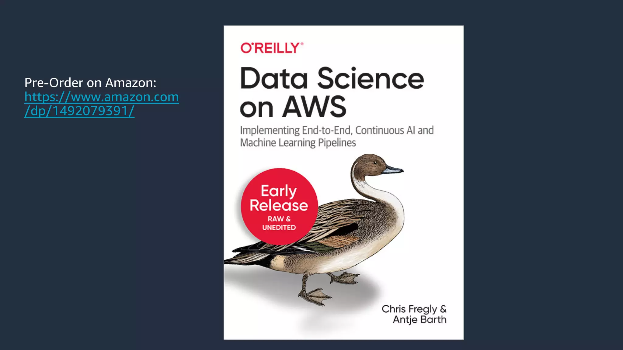Click the "Data Science" title line
This screenshot has width=623, height=350.
[332, 79]
